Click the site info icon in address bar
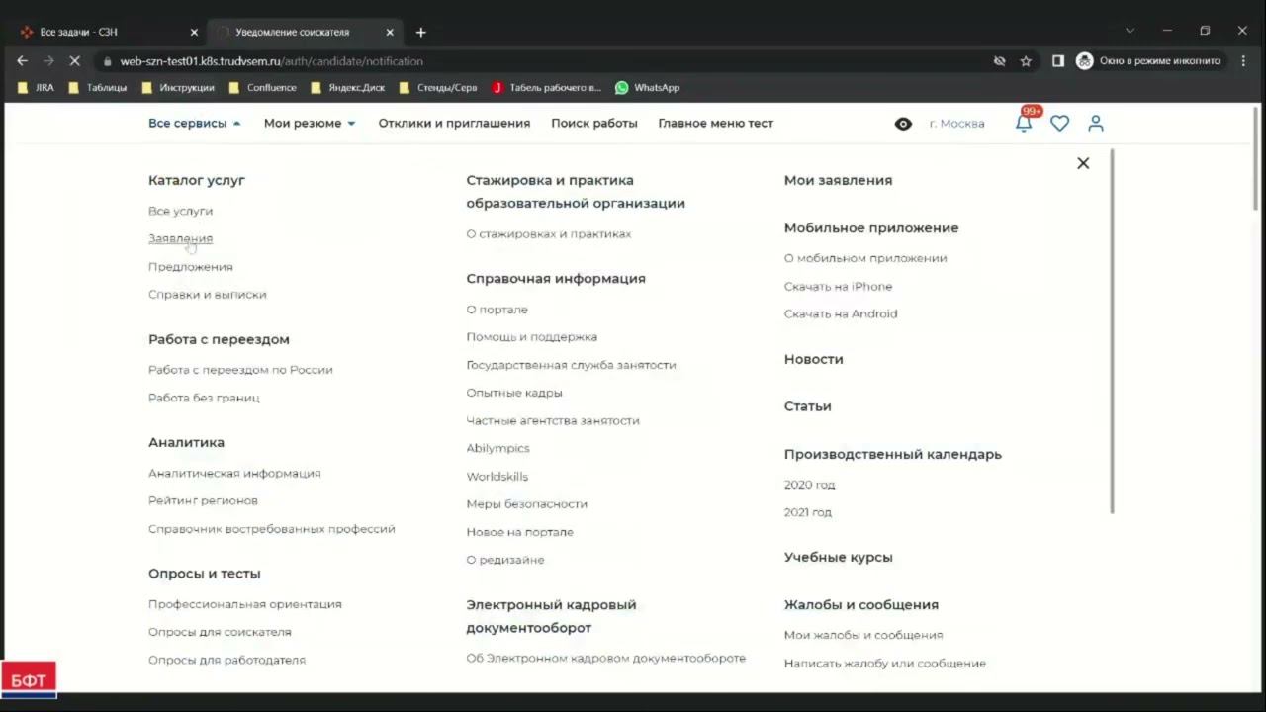 107,60
